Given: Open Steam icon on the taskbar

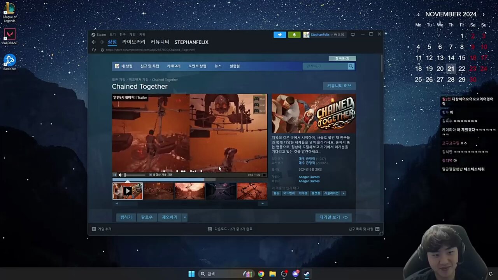Looking at the screenshot, I should pyautogui.click(x=307, y=274).
